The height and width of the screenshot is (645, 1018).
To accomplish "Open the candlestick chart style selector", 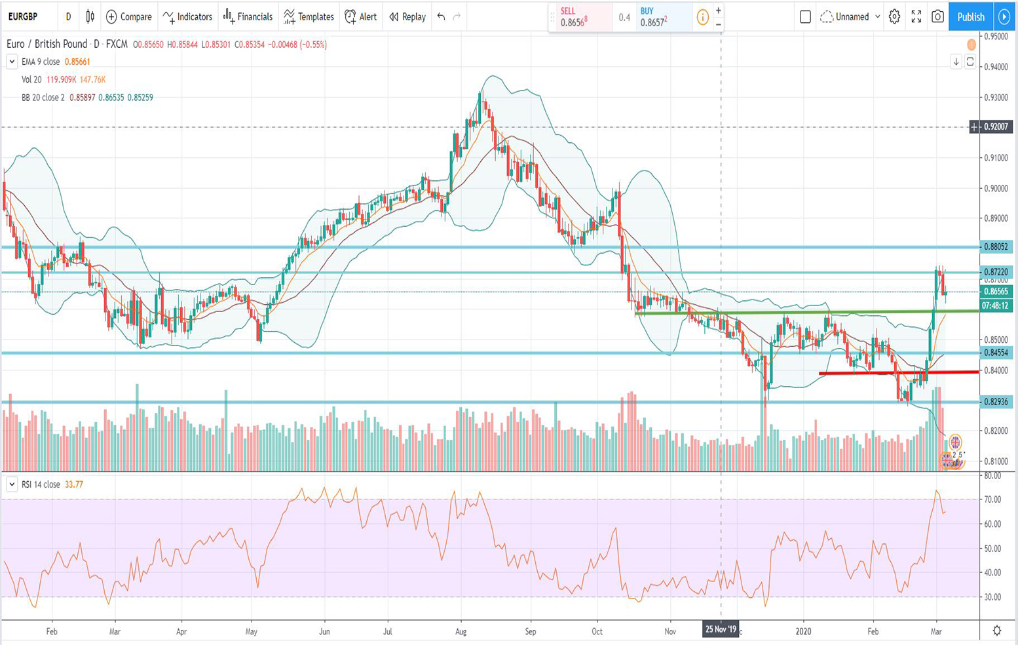I will click(90, 16).
